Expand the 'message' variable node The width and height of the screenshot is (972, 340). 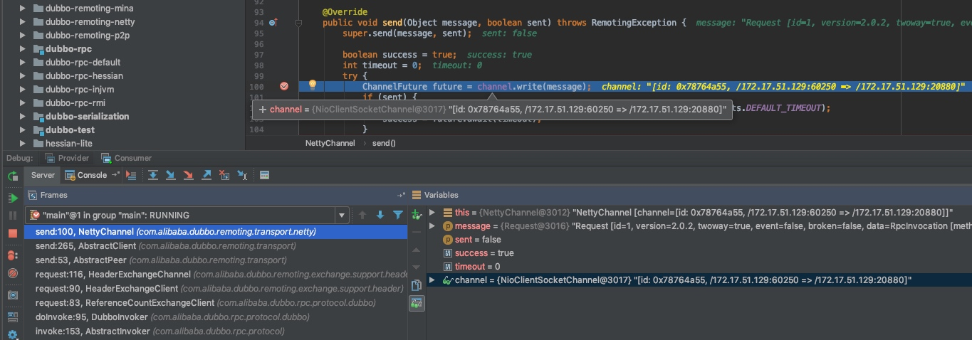pyautogui.click(x=432, y=226)
